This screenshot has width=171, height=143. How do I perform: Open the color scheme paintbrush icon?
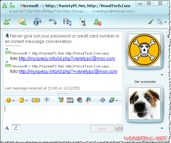(151, 21)
